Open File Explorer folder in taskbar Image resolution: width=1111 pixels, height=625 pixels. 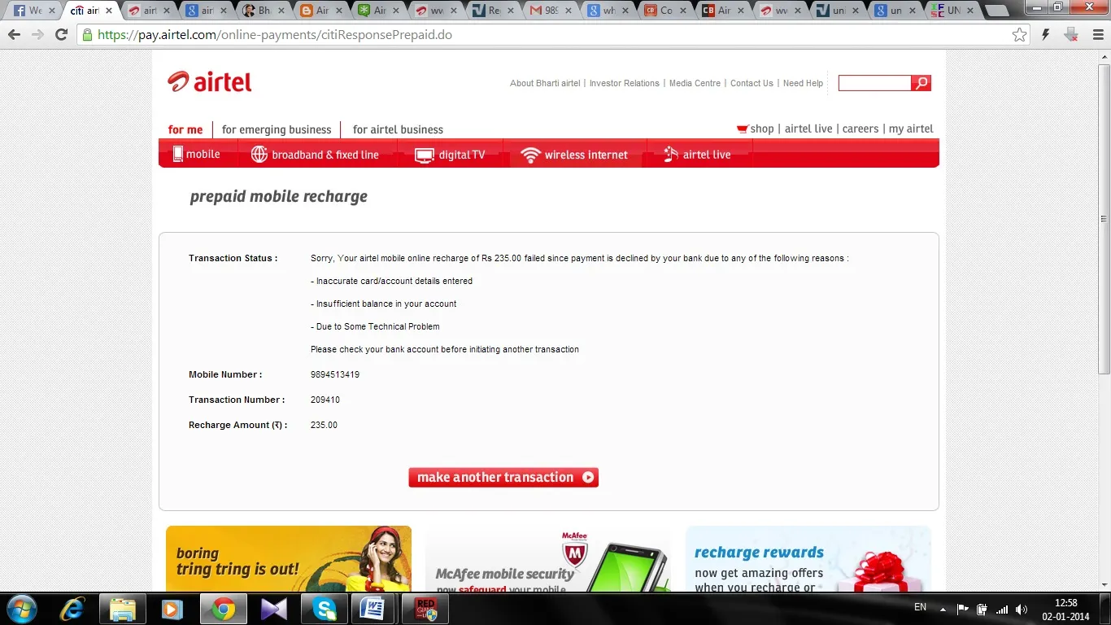click(122, 609)
